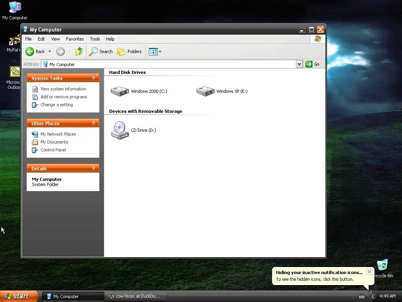Image resolution: width=402 pixels, height=302 pixels.
Task: Open the Views button menu
Action: 155,52
